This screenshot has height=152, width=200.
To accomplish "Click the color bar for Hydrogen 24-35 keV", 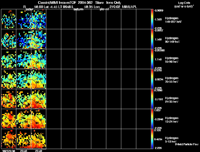I will point(152,99).
